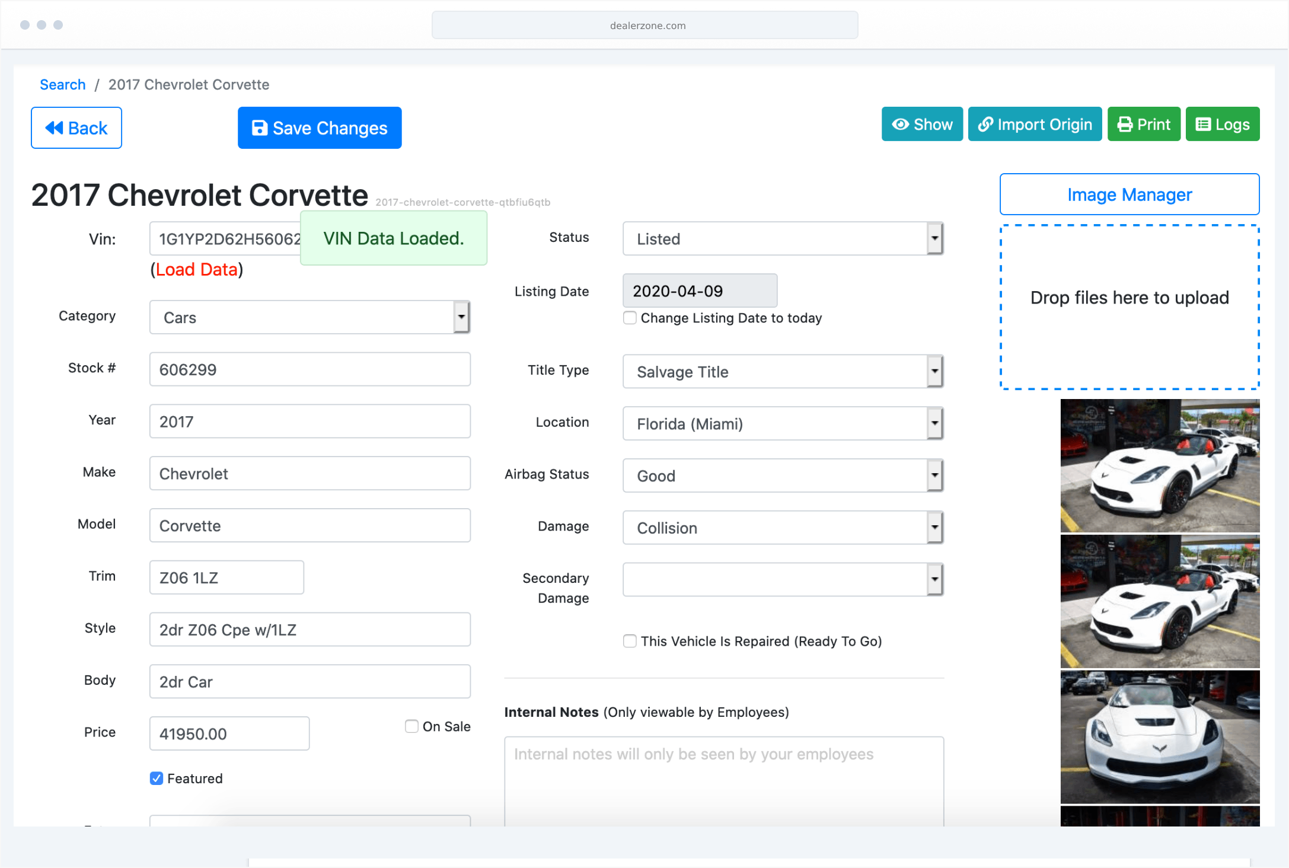Click the eye icon on Show
The width and height of the screenshot is (1289, 868).
click(900, 125)
